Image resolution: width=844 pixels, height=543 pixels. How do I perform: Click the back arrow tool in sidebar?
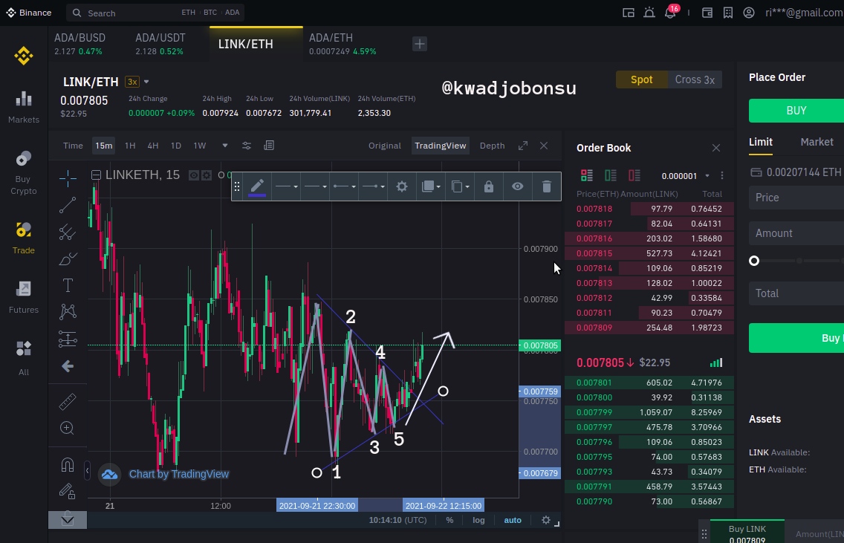(68, 366)
